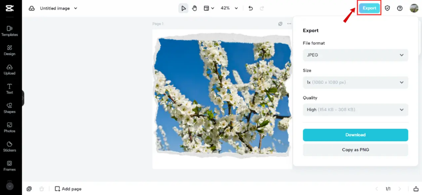The image size is (422, 195).
Task: Open the user profile avatar
Action: (x=414, y=8)
